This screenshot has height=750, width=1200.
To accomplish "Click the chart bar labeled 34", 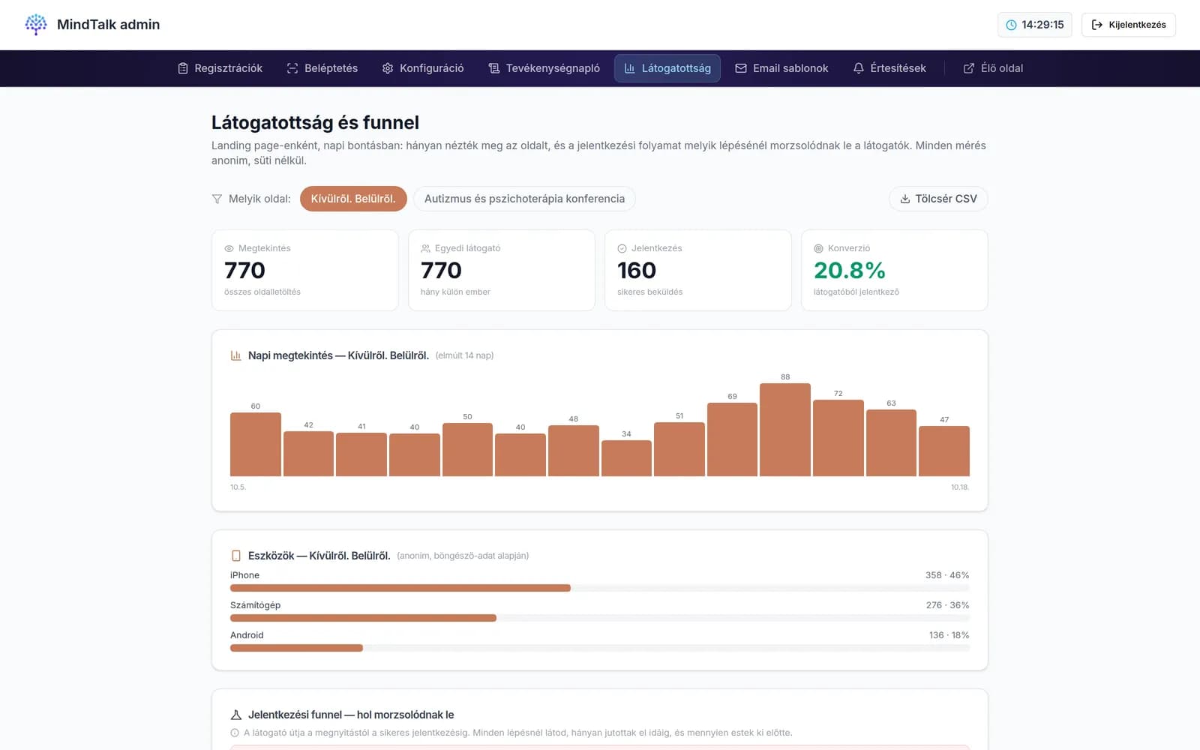I will coord(626,458).
